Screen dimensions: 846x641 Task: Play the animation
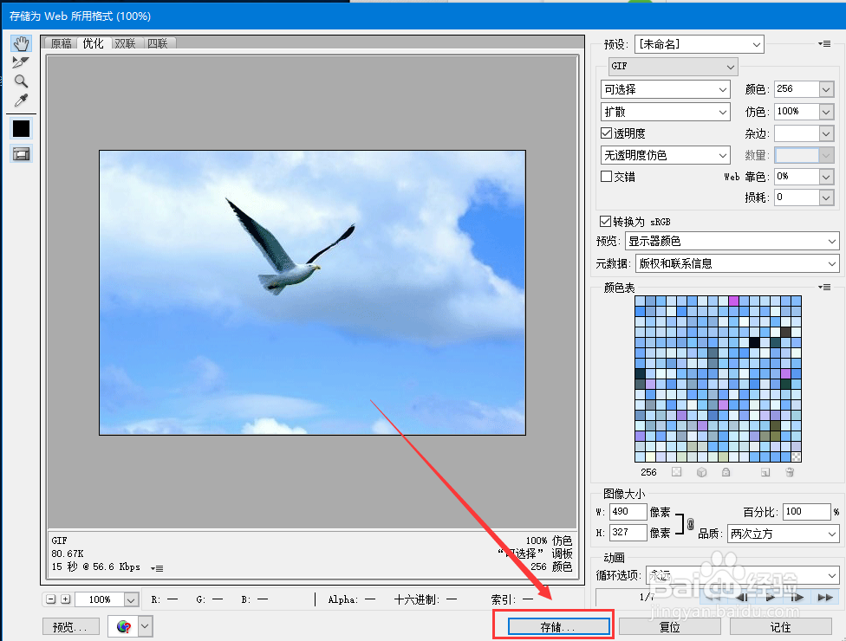tap(771, 597)
